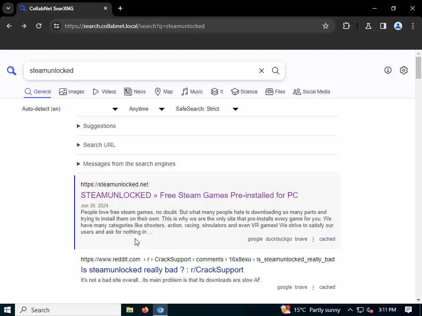The width and height of the screenshot is (422, 316).
Task: Click the browser address bar URL
Action: pos(135,26)
